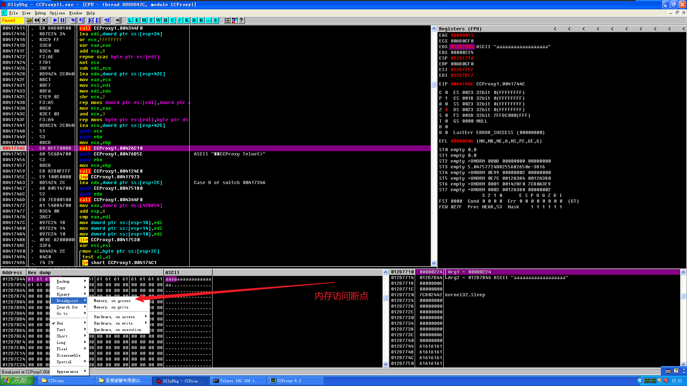The height and width of the screenshot is (386, 687).
Task: Open the Window menu
Action: pyautogui.click(x=75, y=13)
